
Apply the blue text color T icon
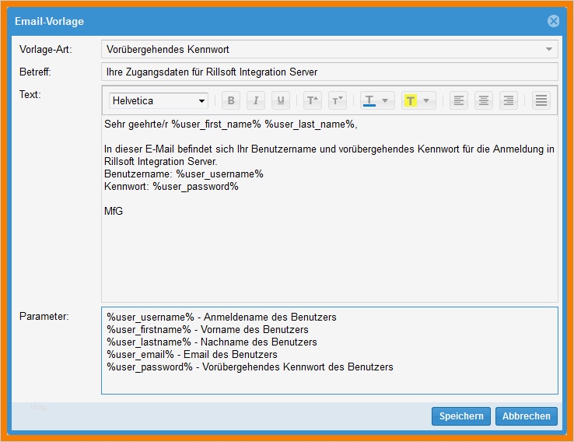tap(369, 100)
